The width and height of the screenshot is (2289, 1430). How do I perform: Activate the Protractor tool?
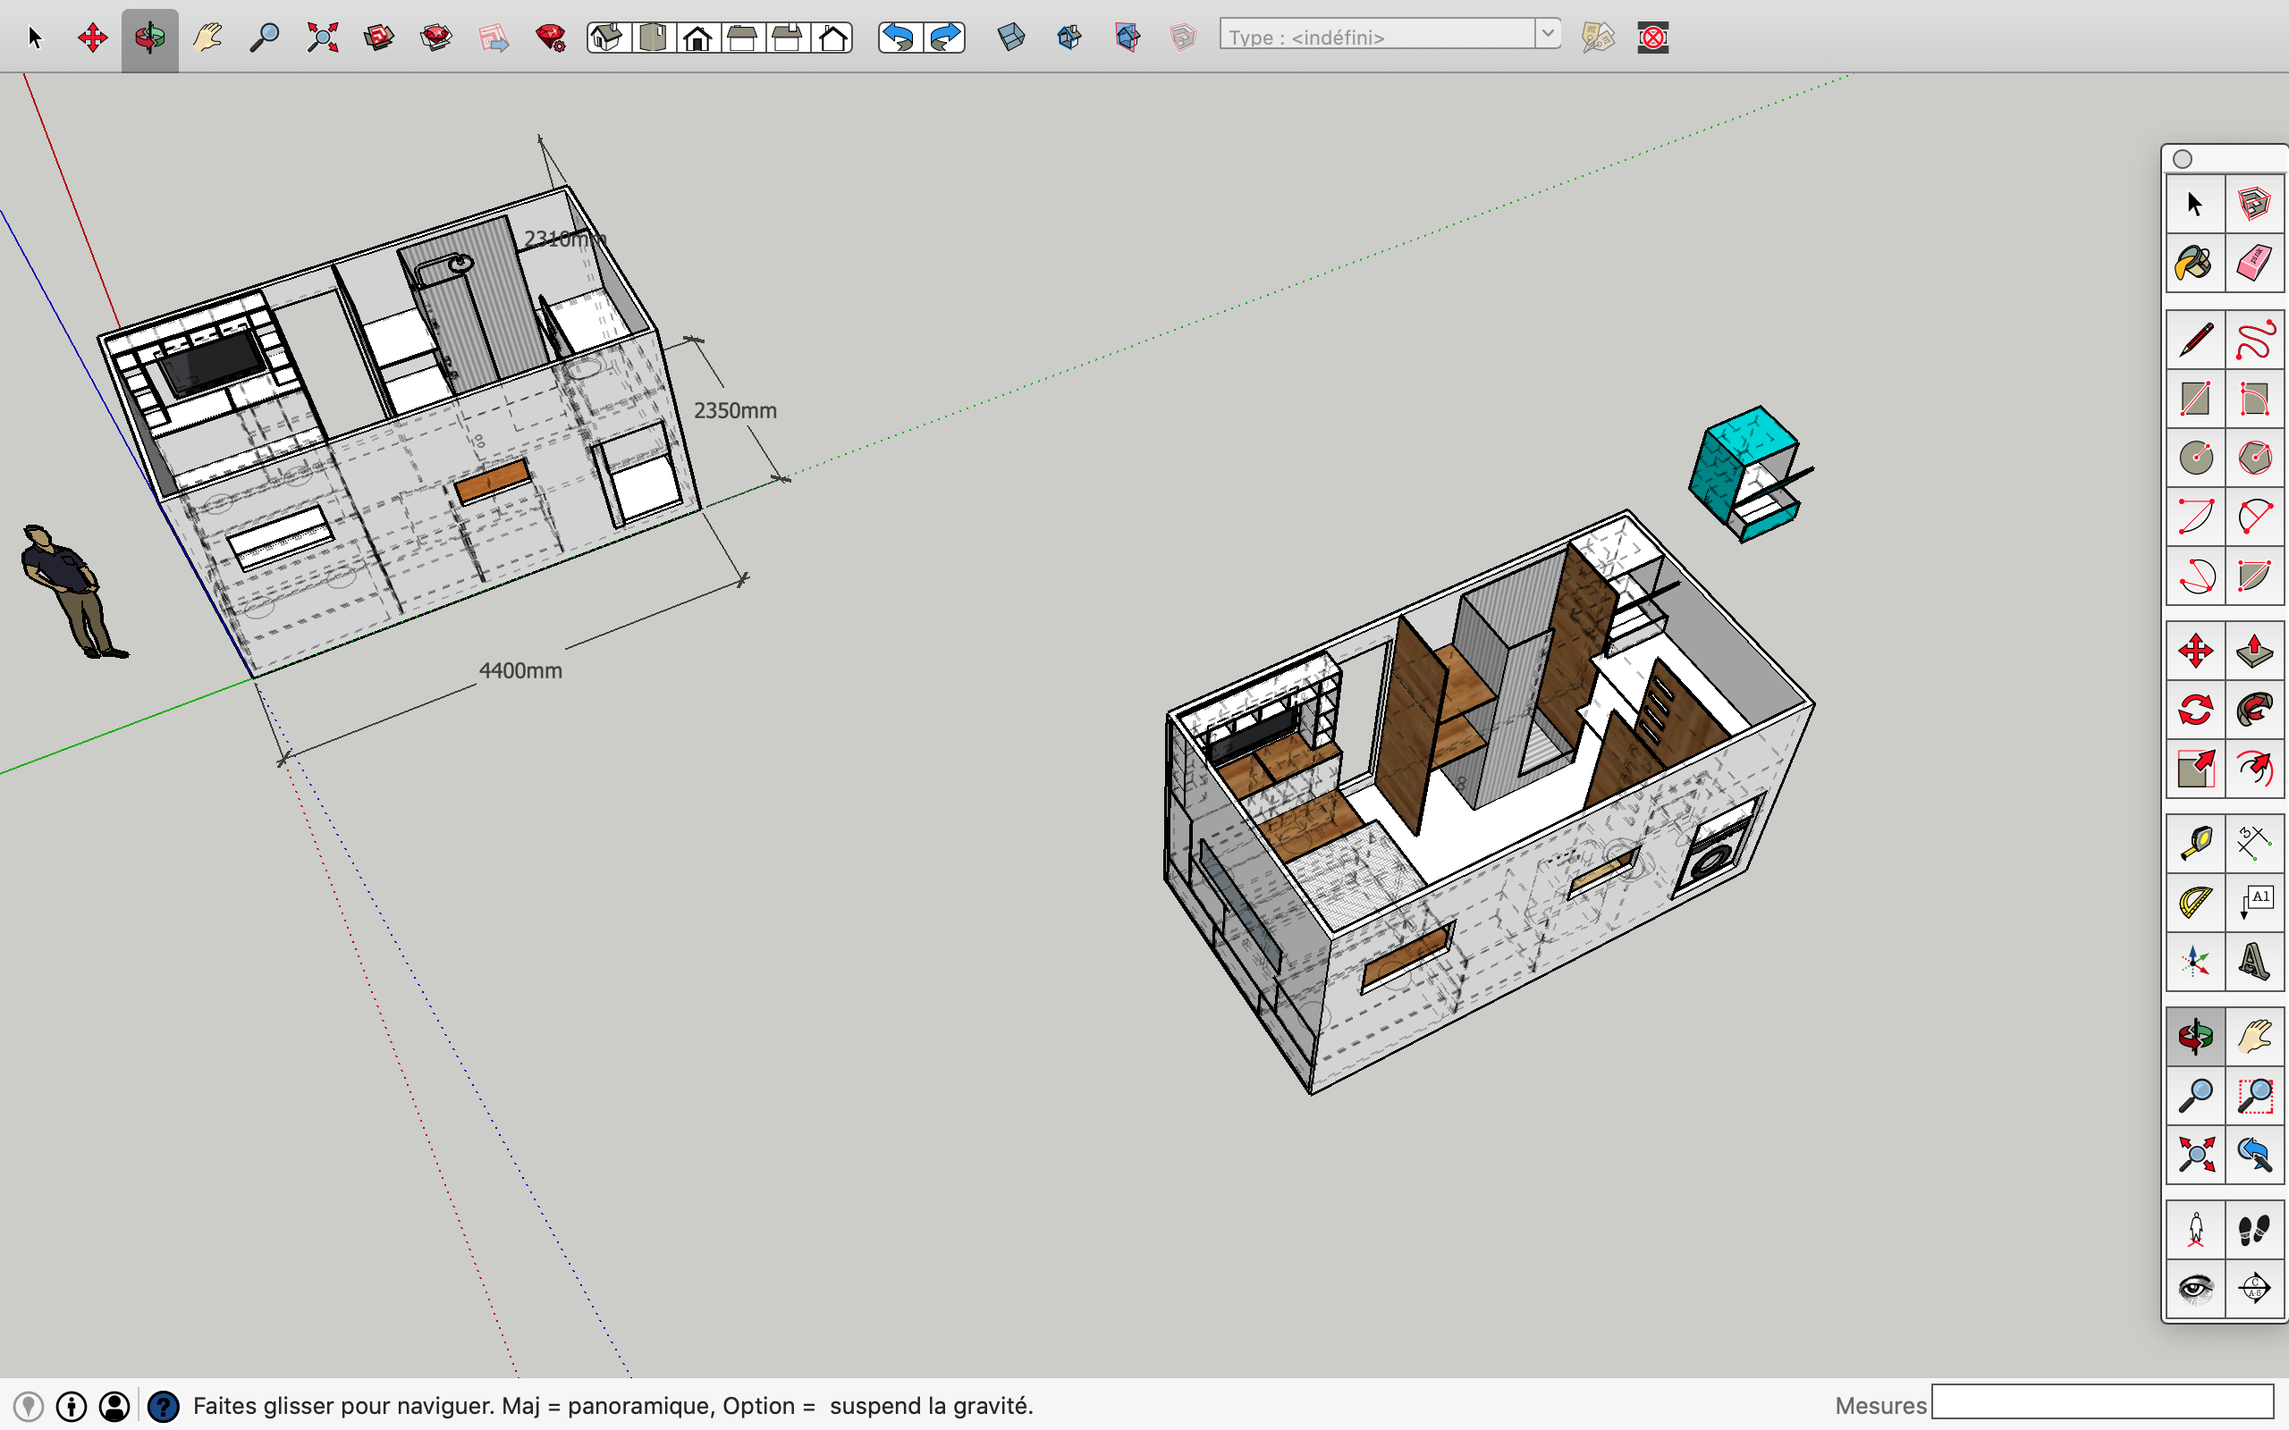point(2194,903)
